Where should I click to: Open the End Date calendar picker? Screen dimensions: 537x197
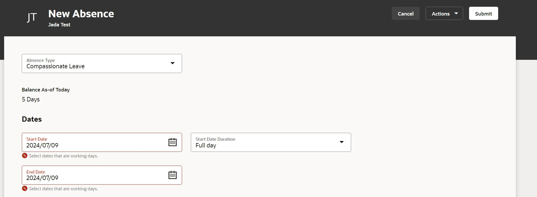click(173, 175)
